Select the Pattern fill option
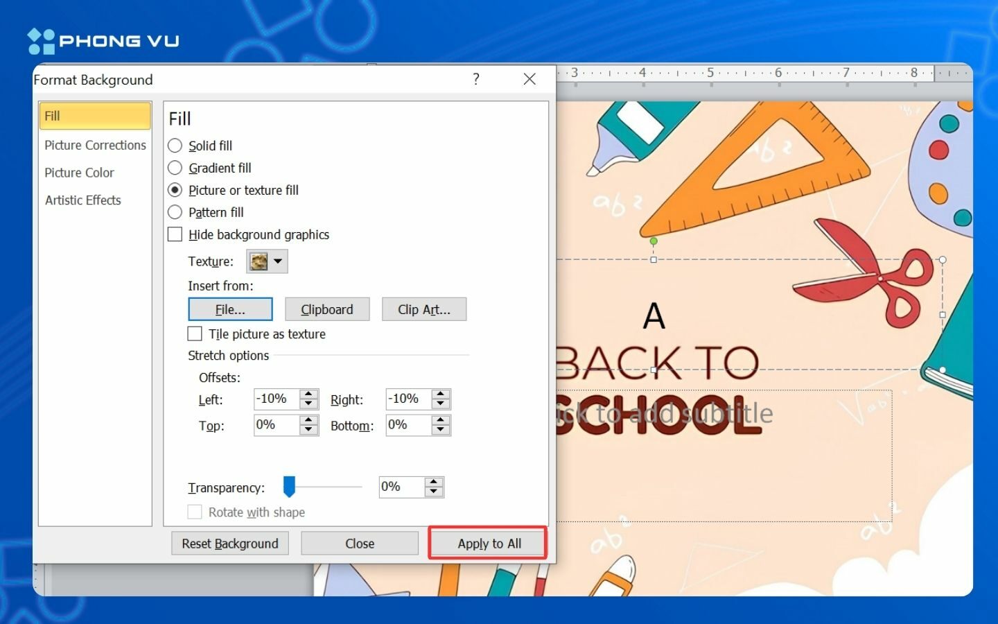 click(x=207, y=212)
